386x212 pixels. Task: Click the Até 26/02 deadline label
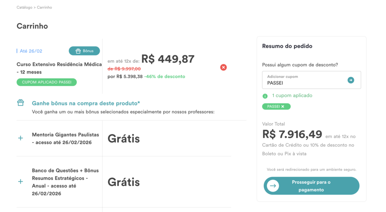pos(31,51)
